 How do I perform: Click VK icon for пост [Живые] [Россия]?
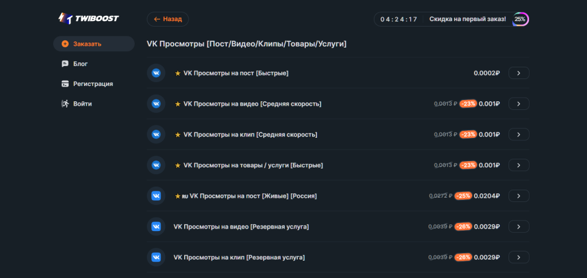(156, 196)
